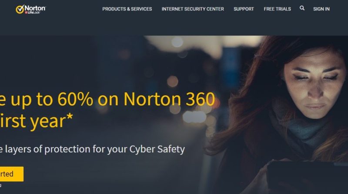Image resolution: width=348 pixels, height=194 pixels.
Task: Click the yellow Get Started button
Action: tap(12, 174)
